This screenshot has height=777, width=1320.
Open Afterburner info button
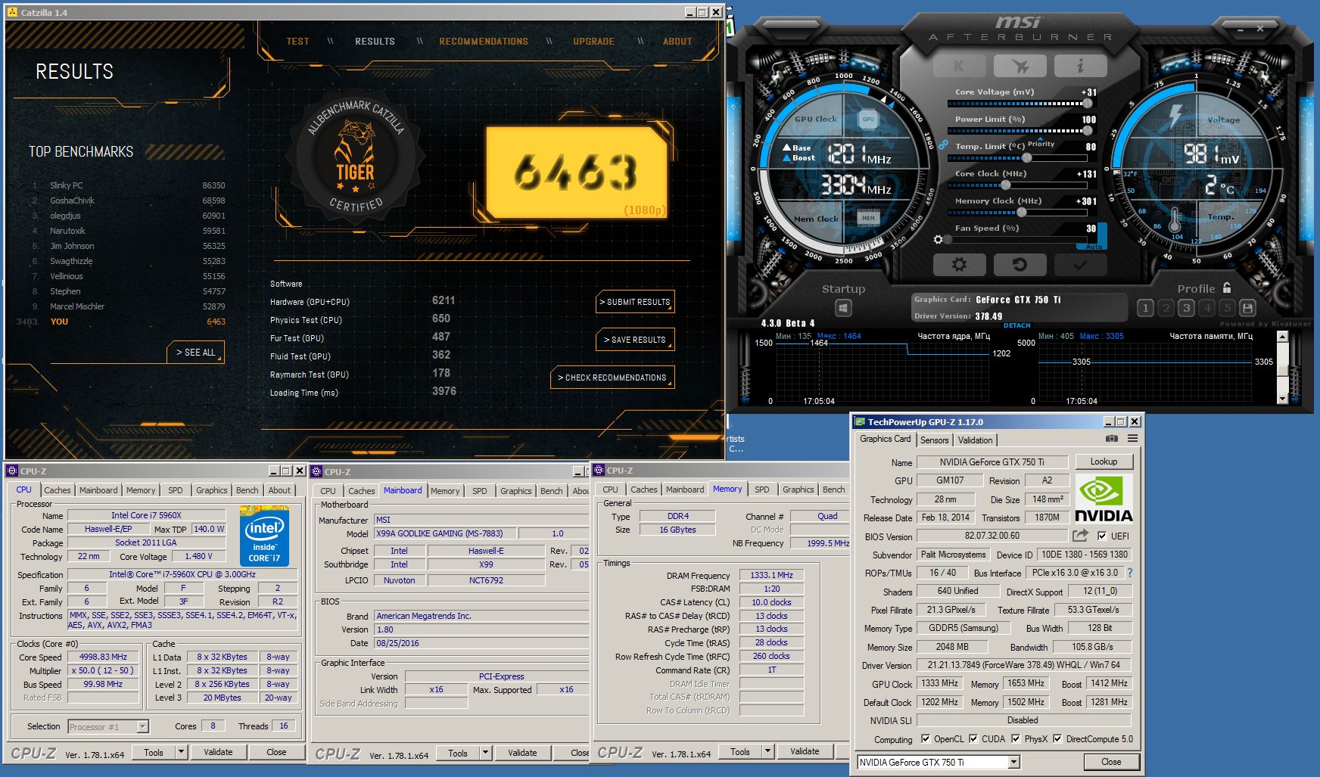1080,66
